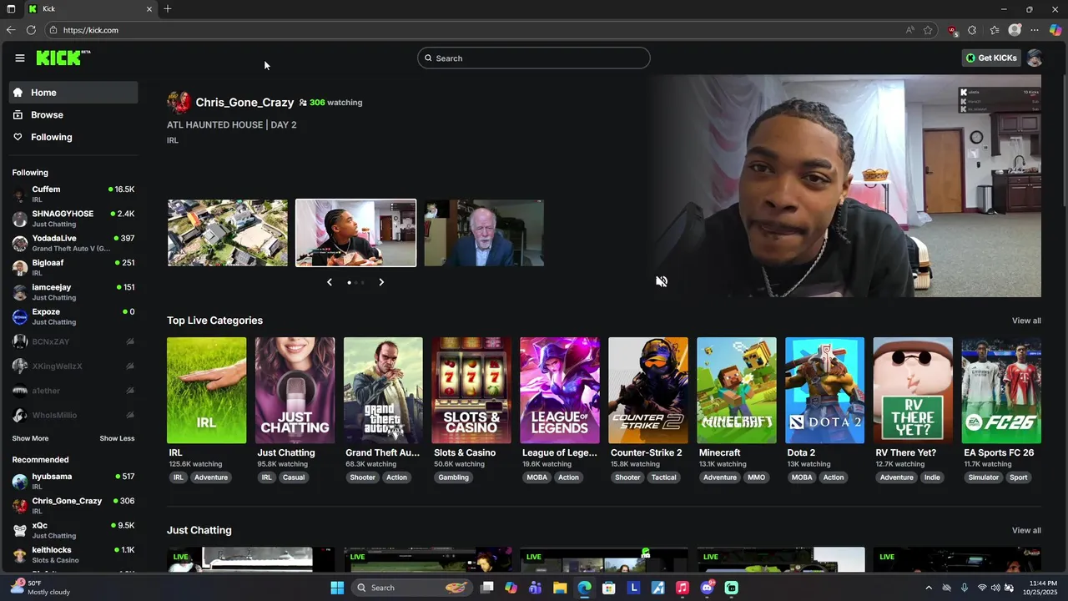This screenshot has height=601, width=1068.
Task: Click taskbar Search box
Action: click(x=411, y=588)
